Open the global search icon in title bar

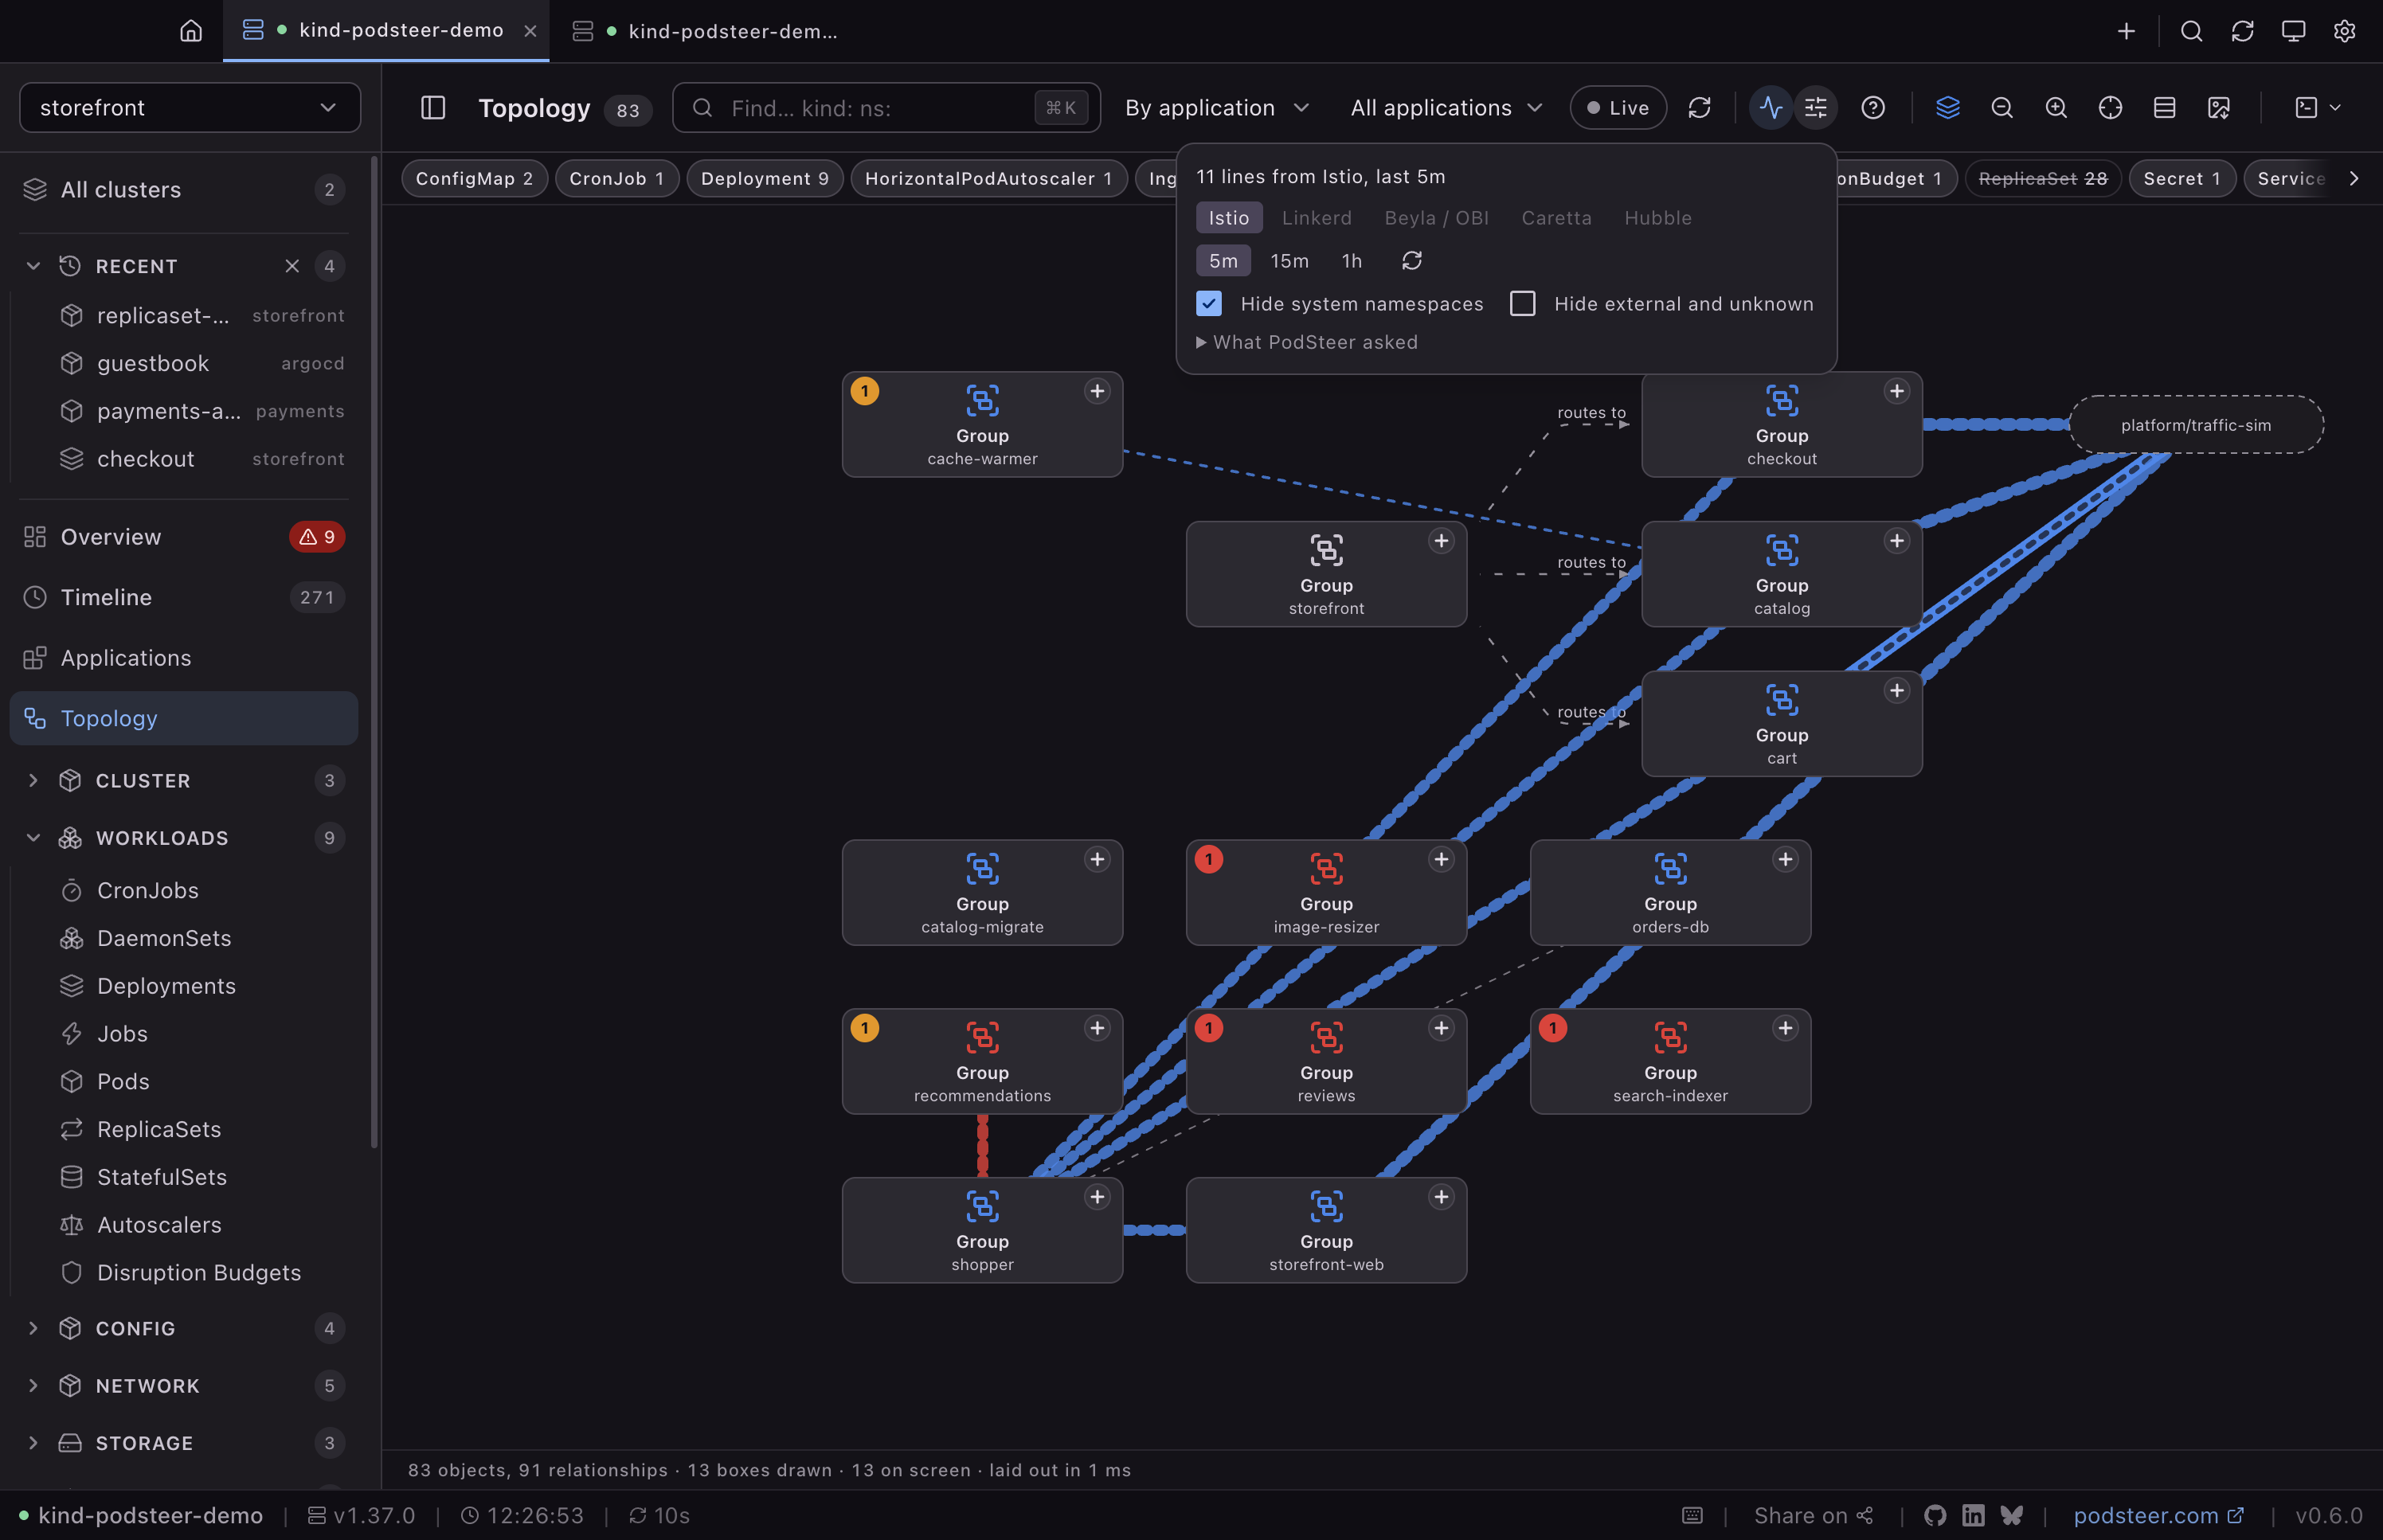[2191, 31]
